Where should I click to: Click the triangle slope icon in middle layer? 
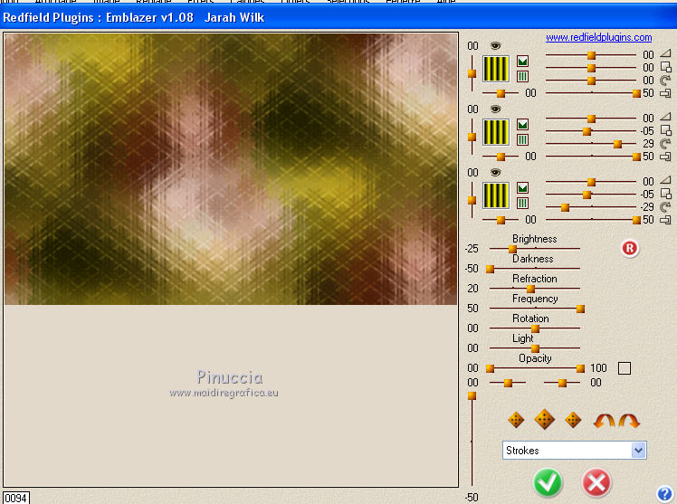[x=665, y=117]
